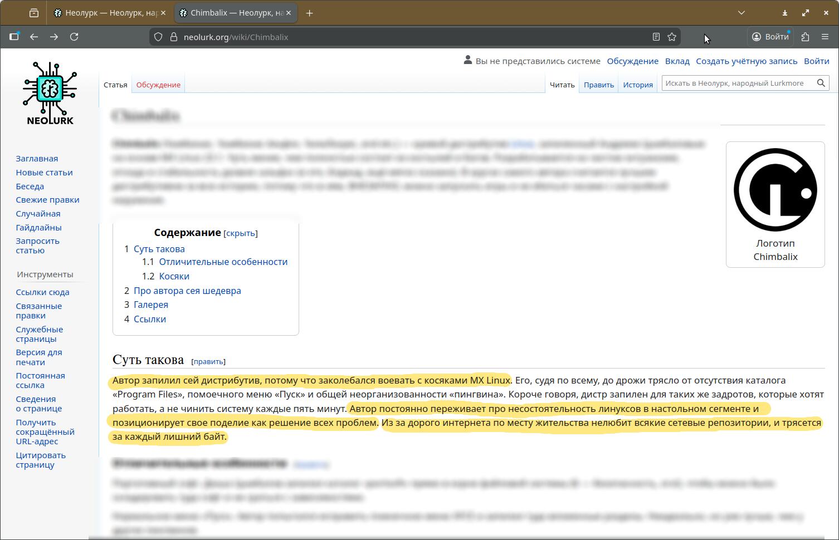Open the downloads panel

pyautogui.click(x=784, y=13)
